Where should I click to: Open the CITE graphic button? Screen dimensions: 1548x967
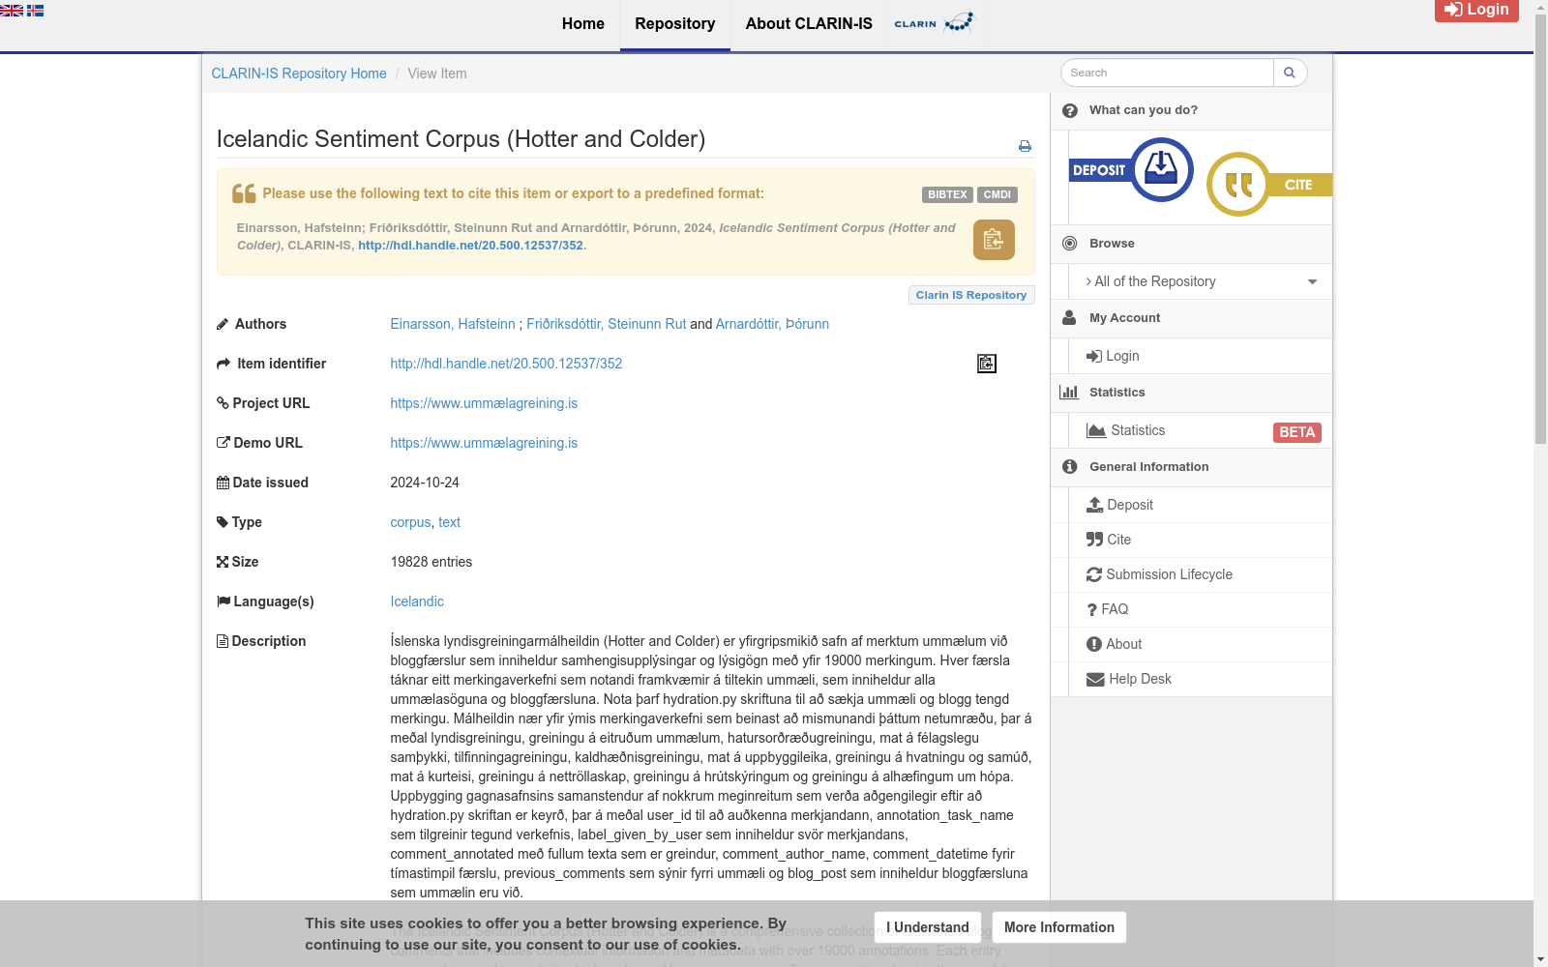1269,184
